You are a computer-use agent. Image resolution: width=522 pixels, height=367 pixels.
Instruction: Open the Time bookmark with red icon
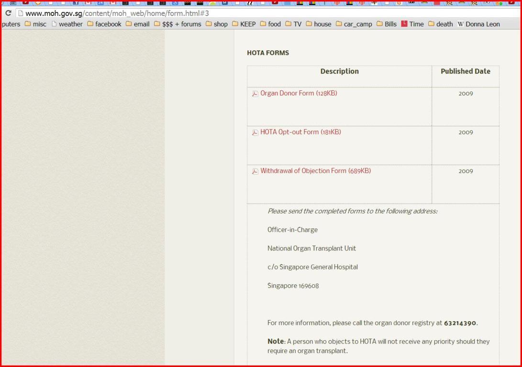(x=412, y=24)
